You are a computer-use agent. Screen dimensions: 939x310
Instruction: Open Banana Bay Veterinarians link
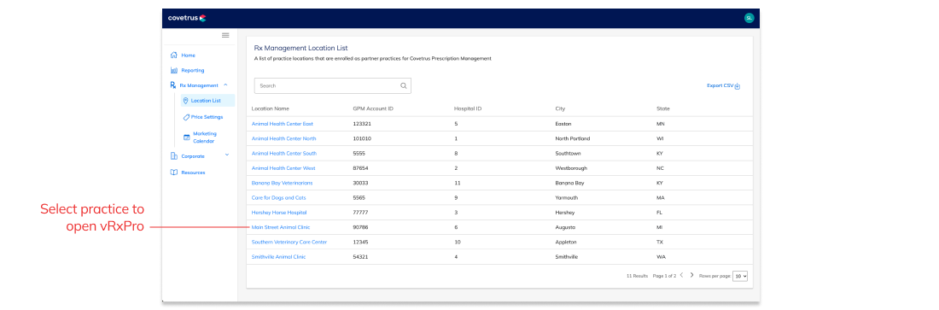coord(282,183)
